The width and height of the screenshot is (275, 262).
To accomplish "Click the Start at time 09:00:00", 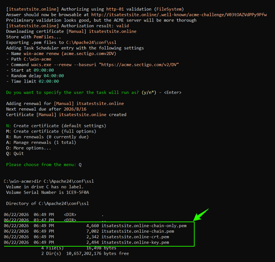I will [x=44, y=70].
